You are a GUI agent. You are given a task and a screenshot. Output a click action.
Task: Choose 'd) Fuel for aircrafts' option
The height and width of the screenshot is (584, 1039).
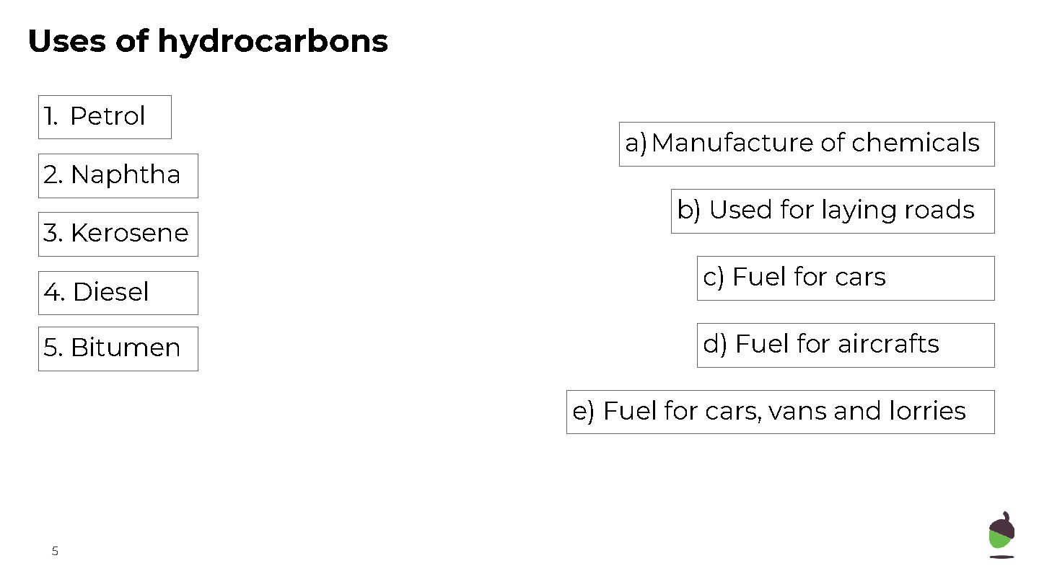(845, 345)
